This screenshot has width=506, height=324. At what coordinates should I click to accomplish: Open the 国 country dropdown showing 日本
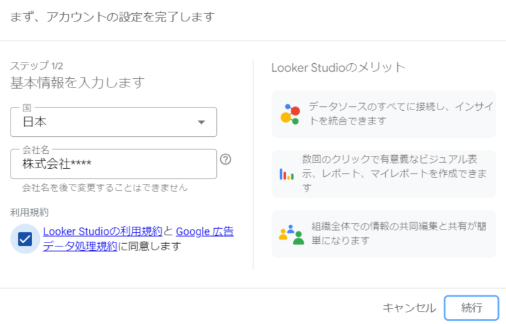coord(114,122)
